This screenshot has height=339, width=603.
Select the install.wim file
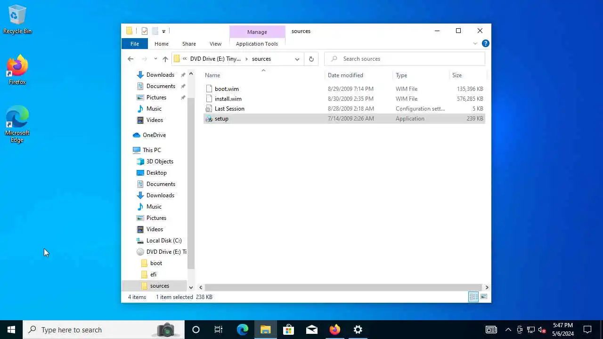click(344, 99)
